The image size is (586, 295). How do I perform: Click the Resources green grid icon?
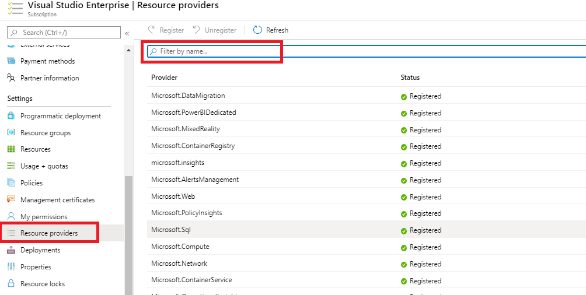pos(11,149)
